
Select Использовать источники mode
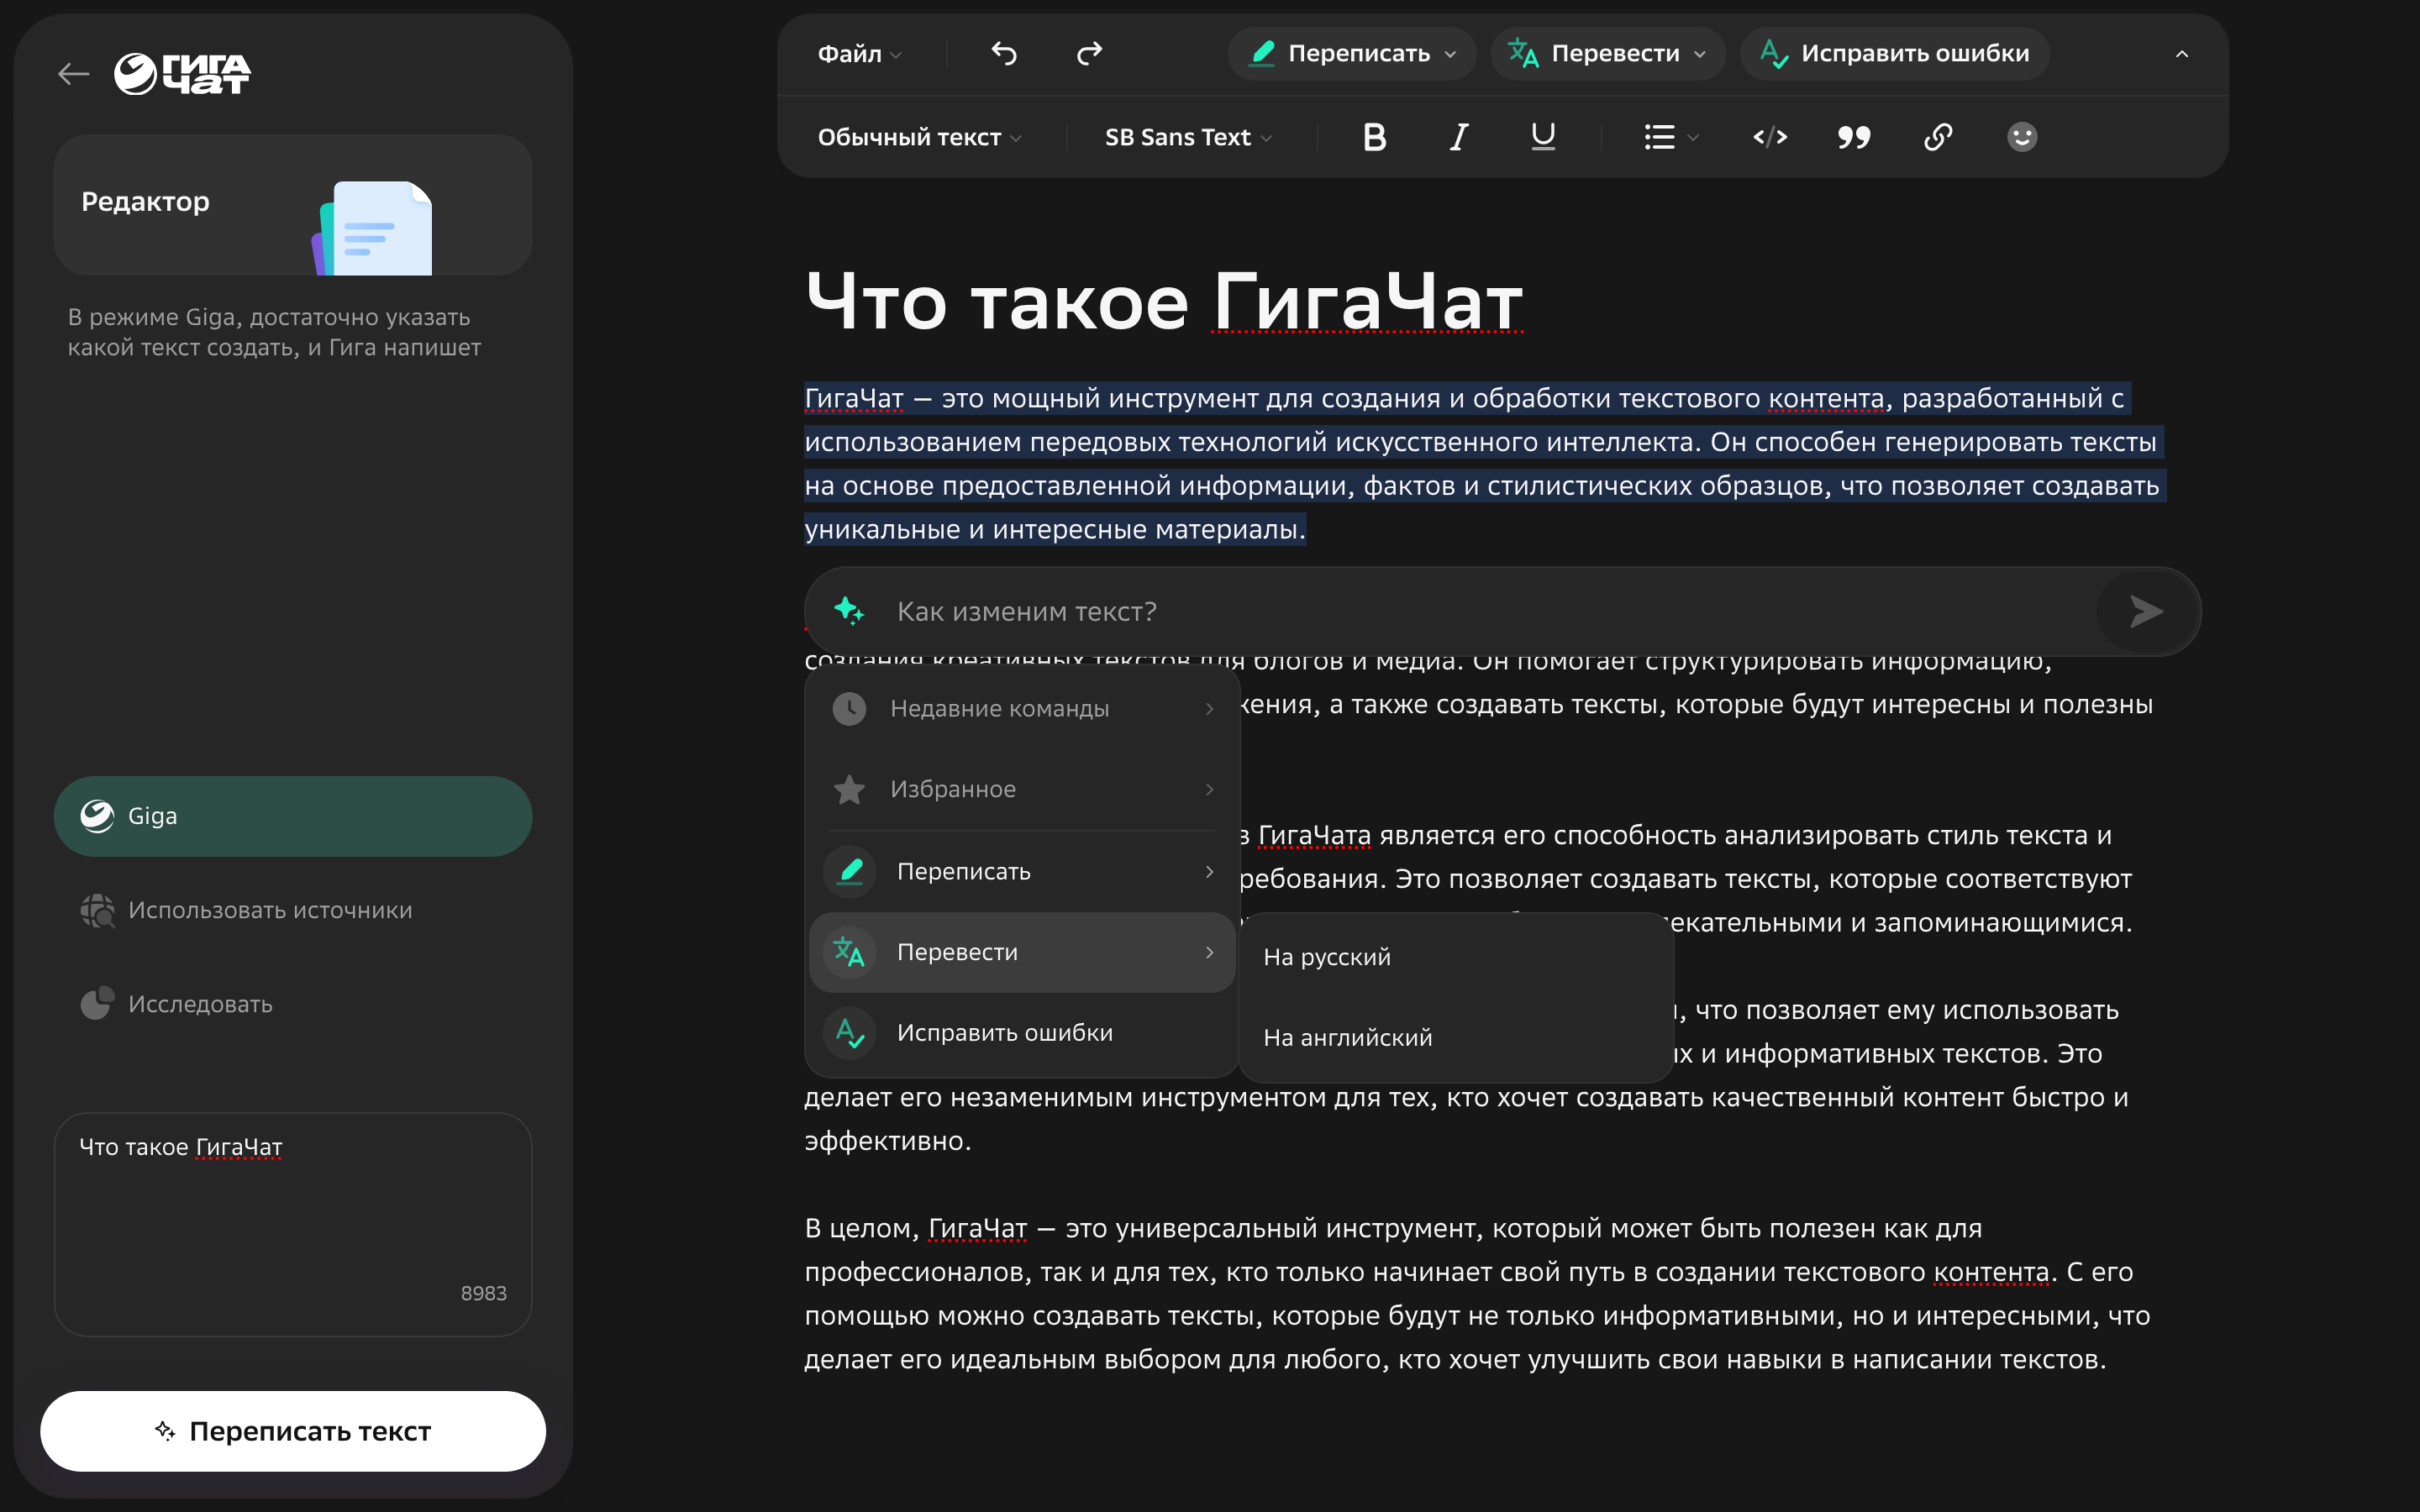(x=293, y=910)
